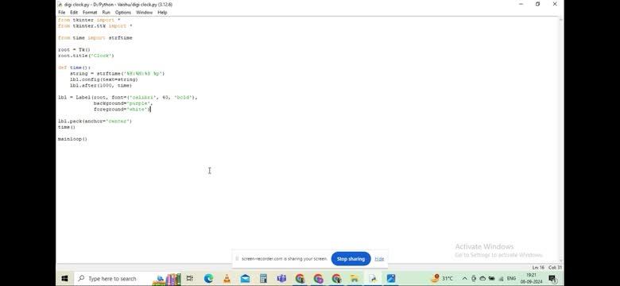Image resolution: width=620 pixels, height=286 pixels.
Task: Open Task View from the taskbar
Action: coord(190,279)
